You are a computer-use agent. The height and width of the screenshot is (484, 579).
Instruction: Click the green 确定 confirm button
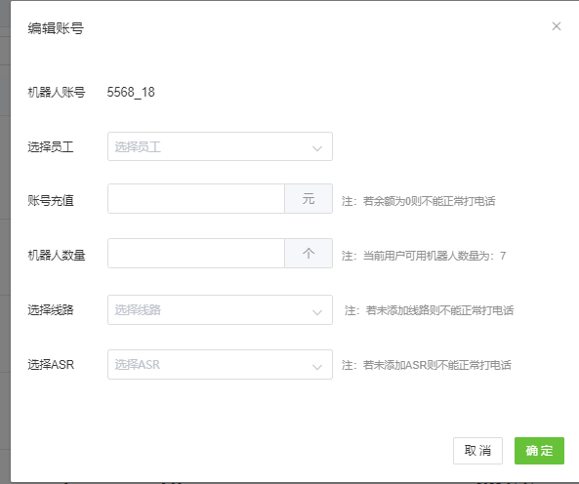[x=539, y=451]
